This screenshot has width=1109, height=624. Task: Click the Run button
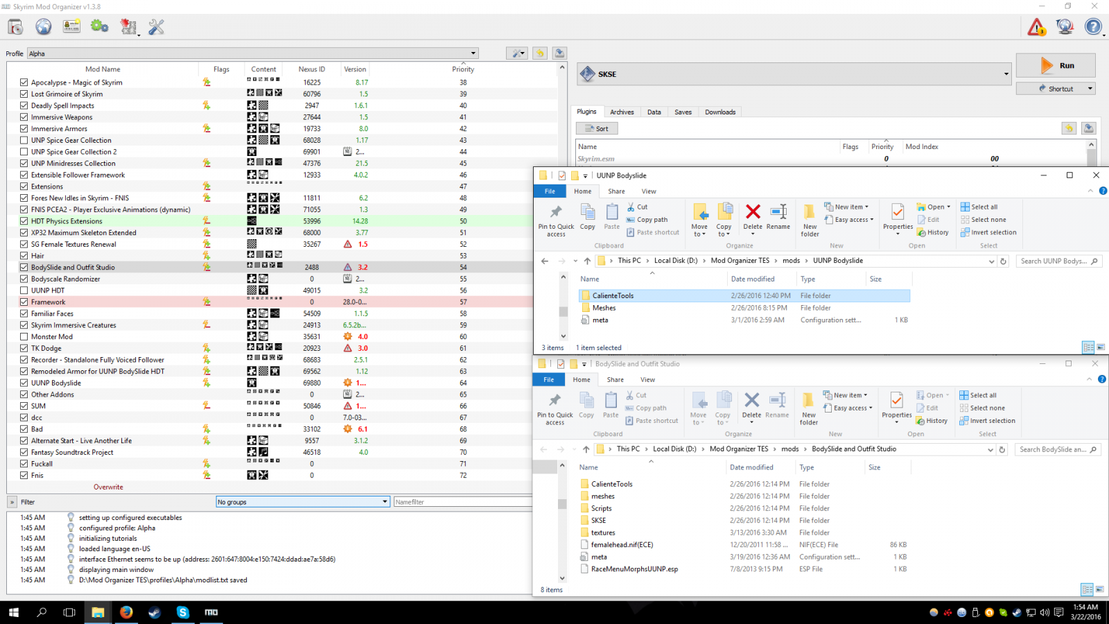click(x=1056, y=66)
